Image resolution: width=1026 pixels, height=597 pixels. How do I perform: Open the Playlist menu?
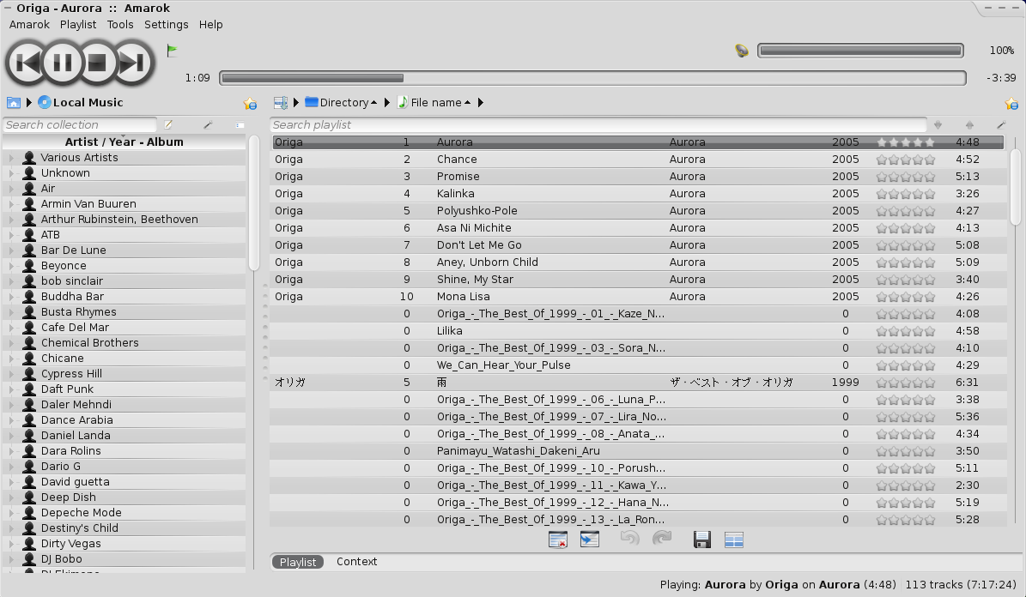pyautogui.click(x=78, y=24)
